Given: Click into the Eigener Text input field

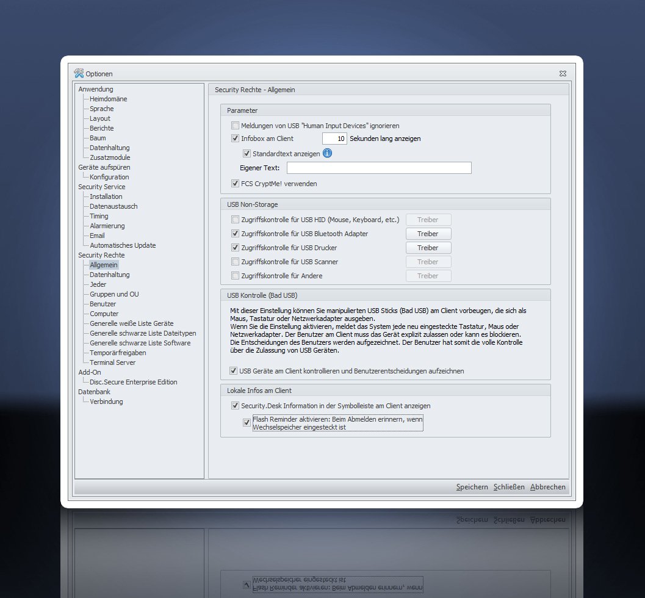Looking at the screenshot, I should click(379, 167).
